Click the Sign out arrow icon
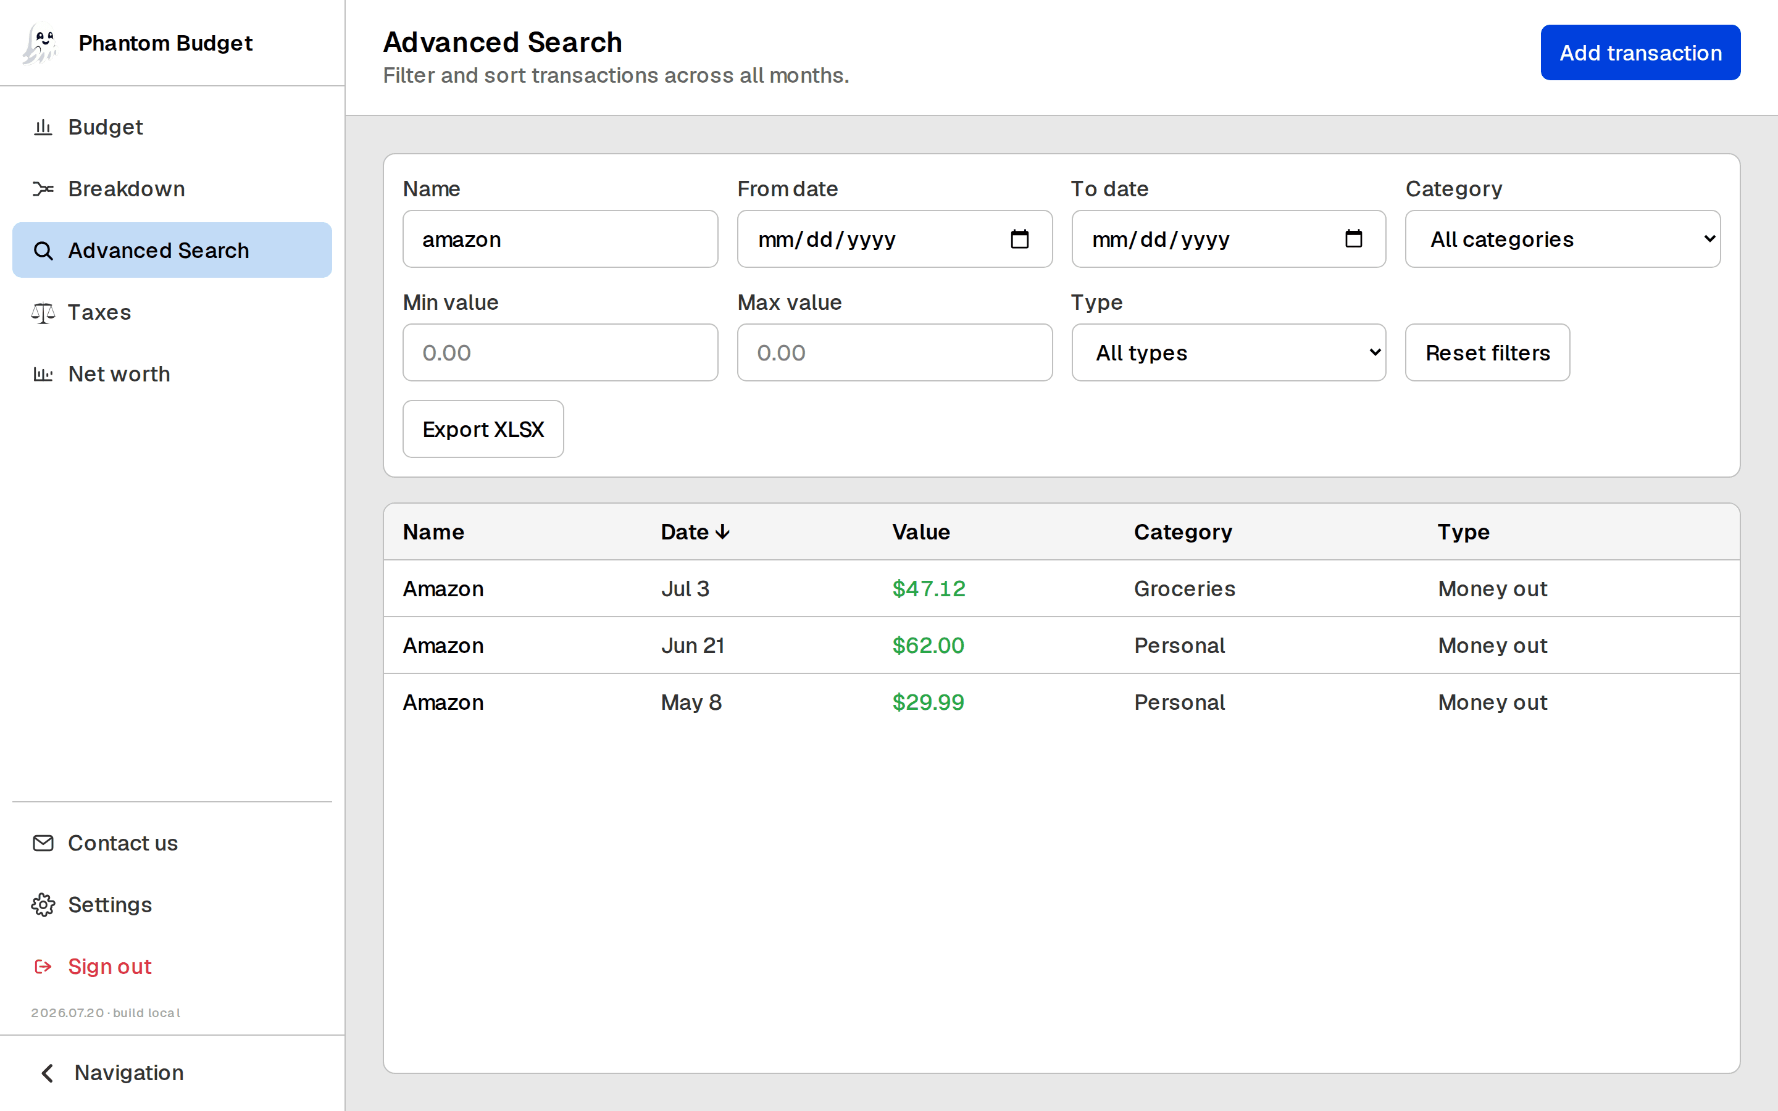The image size is (1778, 1111). click(43, 966)
